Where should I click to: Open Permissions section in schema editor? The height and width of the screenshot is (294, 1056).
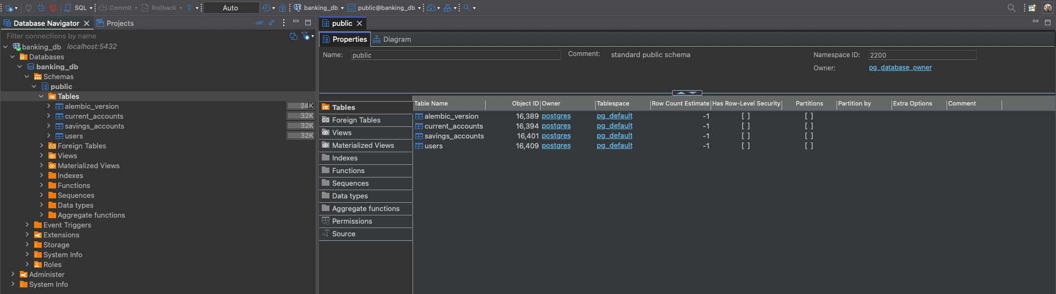click(366, 221)
